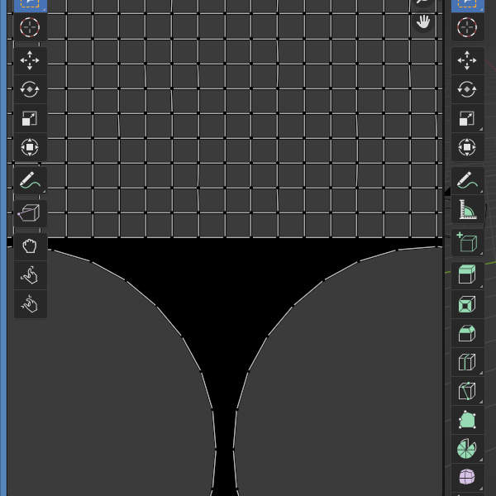Select the Cursor tool in the UV editor
496x496 pixels.
[30, 27]
